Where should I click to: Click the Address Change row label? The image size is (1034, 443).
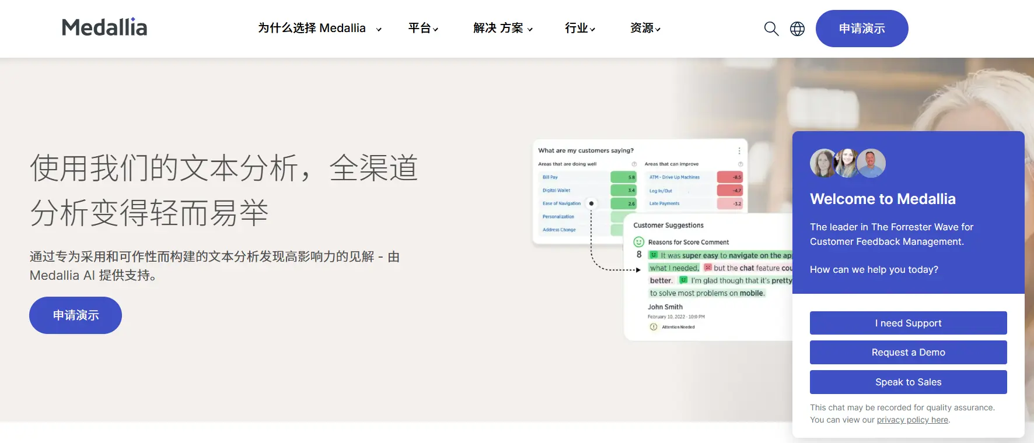point(559,230)
